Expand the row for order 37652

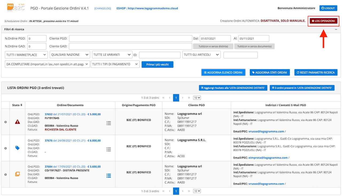pos(5,122)
